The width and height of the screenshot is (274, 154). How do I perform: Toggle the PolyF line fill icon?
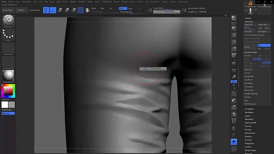(234, 121)
